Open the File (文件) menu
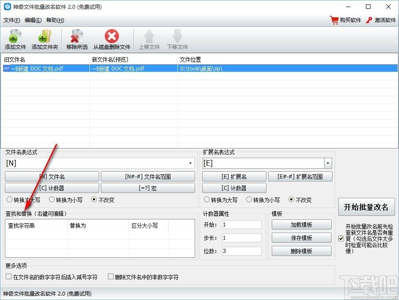 coord(12,20)
